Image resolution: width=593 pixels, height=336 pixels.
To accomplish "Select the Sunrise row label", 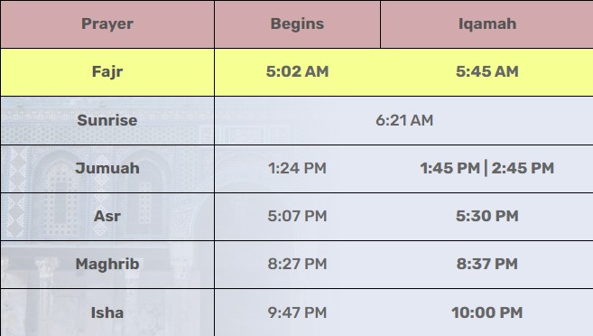I will pyautogui.click(x=107, y=120).
